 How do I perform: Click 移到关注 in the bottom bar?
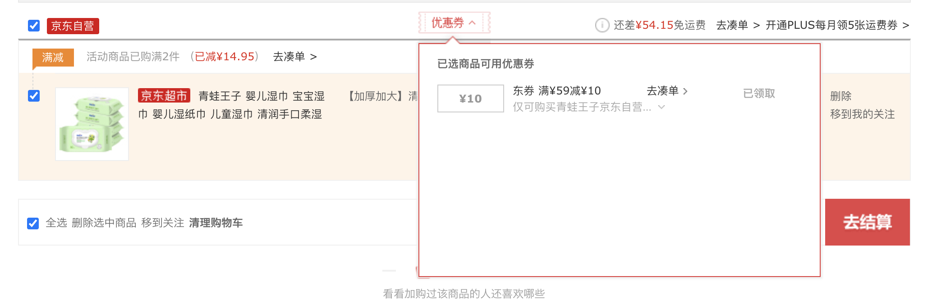pos(163,223)
